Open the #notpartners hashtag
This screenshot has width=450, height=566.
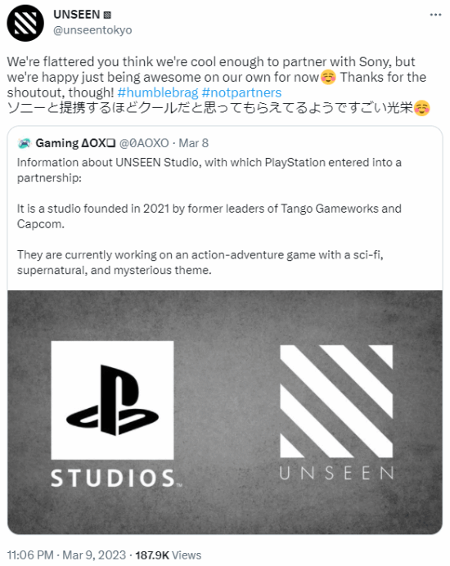(x=241, y=92)
